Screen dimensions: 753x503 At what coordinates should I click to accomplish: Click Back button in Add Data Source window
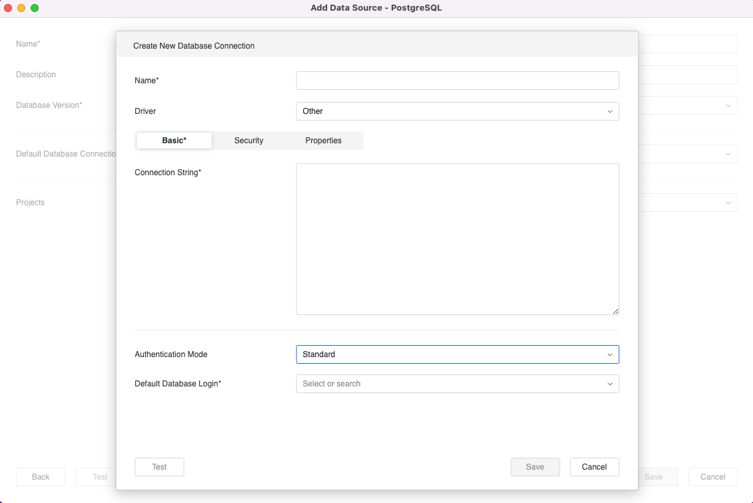point(41,477)
